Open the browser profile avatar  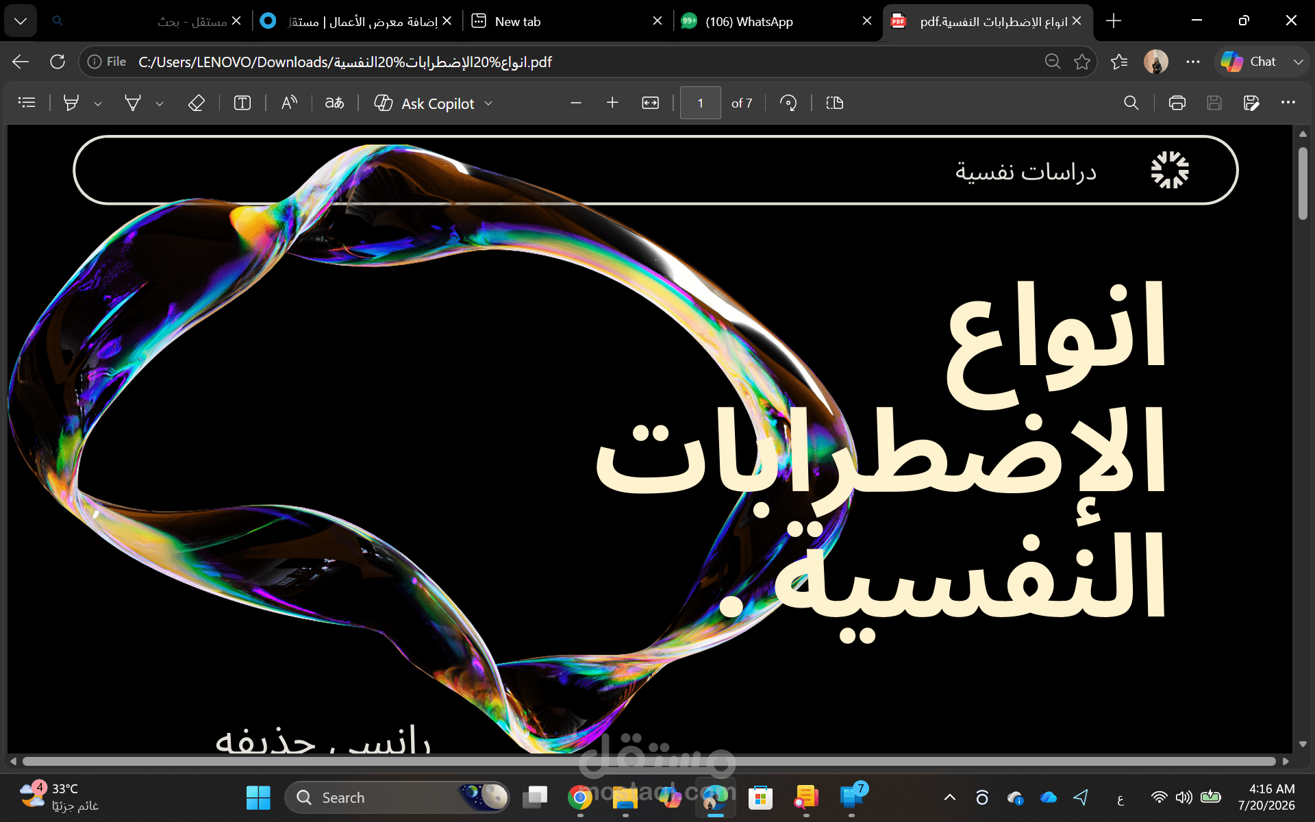(1156, 62)
